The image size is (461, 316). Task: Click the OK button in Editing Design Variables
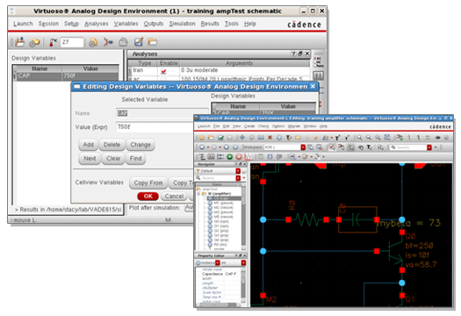[x=148, y=196]
